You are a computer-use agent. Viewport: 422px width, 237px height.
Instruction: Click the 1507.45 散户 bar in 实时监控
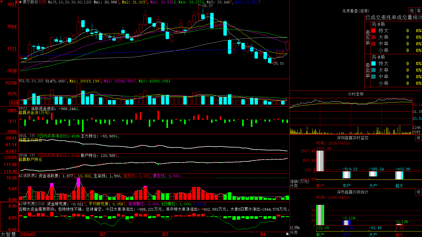320,161
